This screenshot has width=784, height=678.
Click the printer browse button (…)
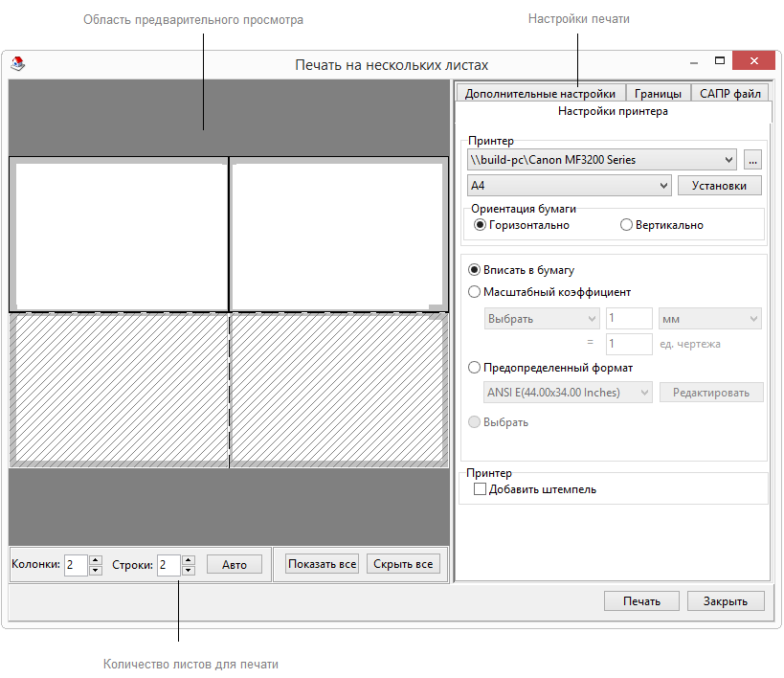[x=752, y=160]
